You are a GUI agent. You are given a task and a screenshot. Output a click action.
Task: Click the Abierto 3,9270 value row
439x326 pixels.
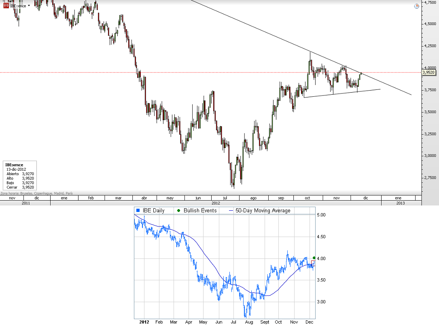[x=20, y=174]
